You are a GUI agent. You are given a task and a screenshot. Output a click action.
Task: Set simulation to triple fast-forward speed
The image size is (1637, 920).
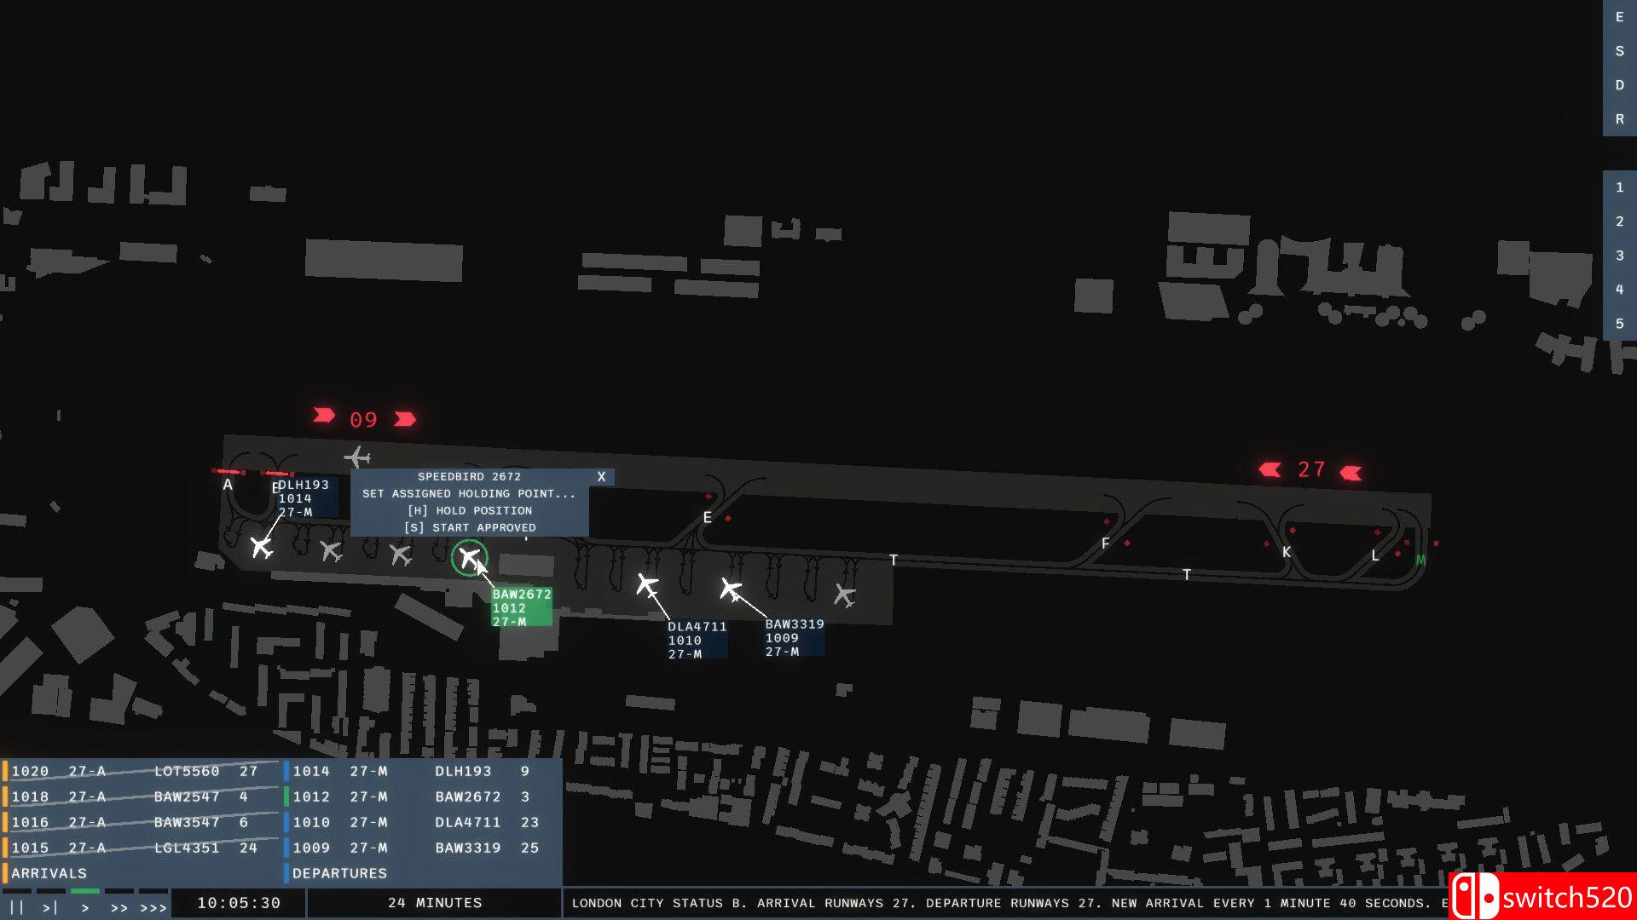click(153, 907)
